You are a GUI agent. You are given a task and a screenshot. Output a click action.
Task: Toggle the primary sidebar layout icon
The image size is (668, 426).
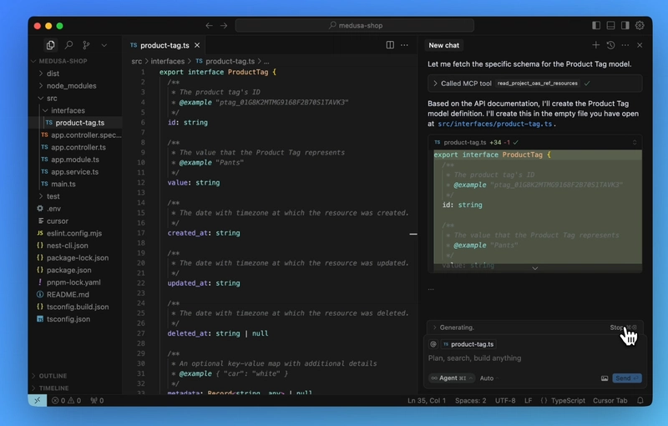(x=596, y=26)
